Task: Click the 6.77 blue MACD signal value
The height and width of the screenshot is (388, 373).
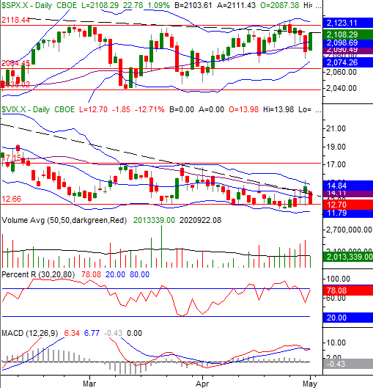Action: (92, 333)
